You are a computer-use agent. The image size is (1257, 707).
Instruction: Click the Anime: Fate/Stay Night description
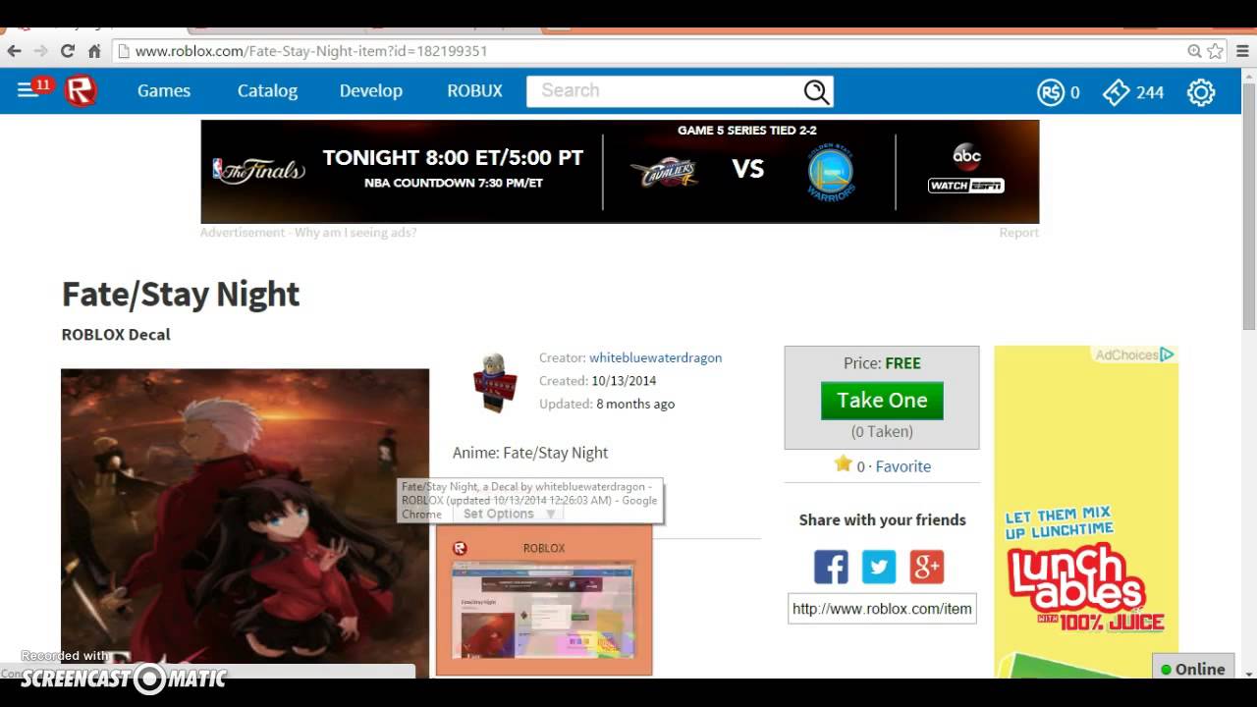point(530,453)
